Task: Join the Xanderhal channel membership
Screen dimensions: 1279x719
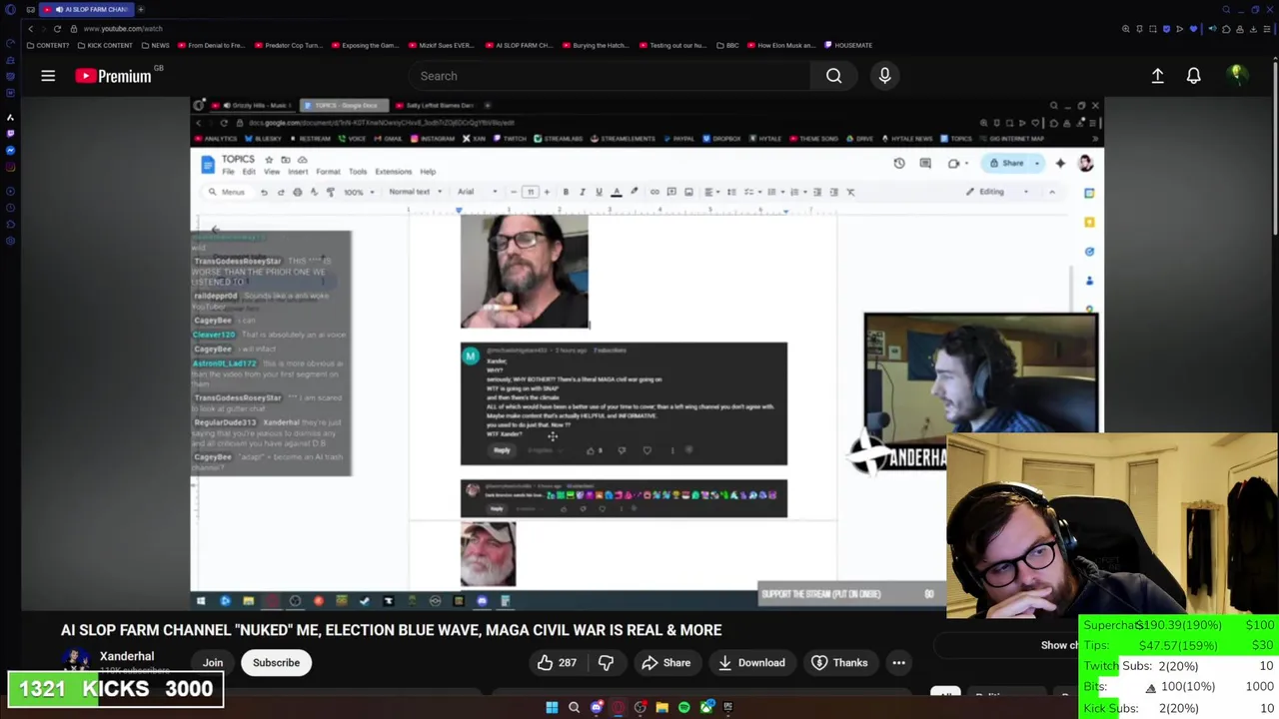Action: pos(213,663)
